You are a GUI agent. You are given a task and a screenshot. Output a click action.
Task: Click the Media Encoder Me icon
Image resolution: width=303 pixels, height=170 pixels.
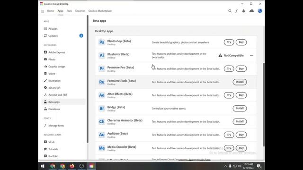(x=102, y=148)
